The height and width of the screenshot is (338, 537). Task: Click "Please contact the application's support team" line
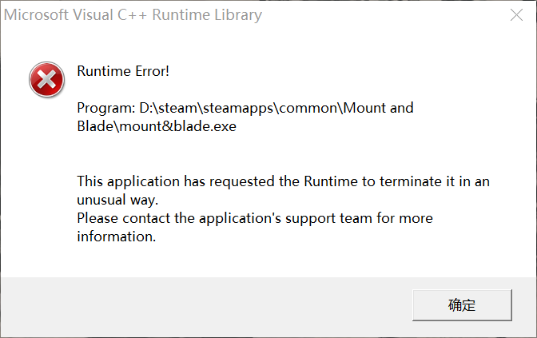pyautogui.click(x=225, y=218)
